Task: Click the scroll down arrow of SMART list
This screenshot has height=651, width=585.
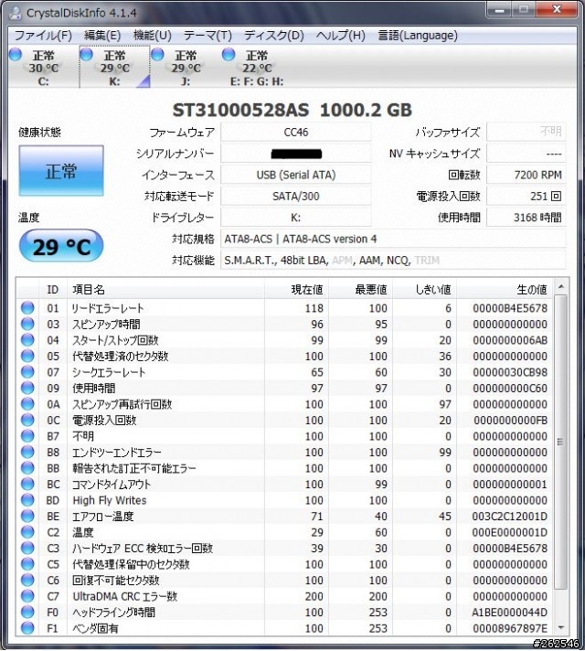Action: coord(560,628)
